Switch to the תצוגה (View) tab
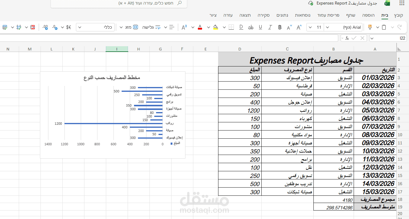409x219 pixels. tap(245, 15)
